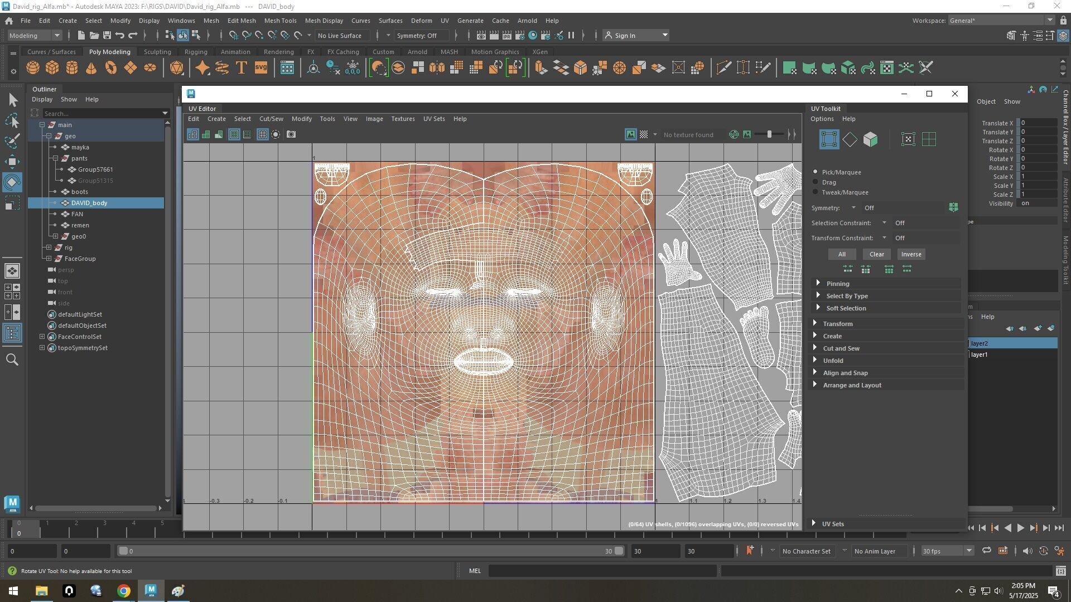
Task: Toggle the checker map icon in UV Editor
Action: [x=644, y=134]
